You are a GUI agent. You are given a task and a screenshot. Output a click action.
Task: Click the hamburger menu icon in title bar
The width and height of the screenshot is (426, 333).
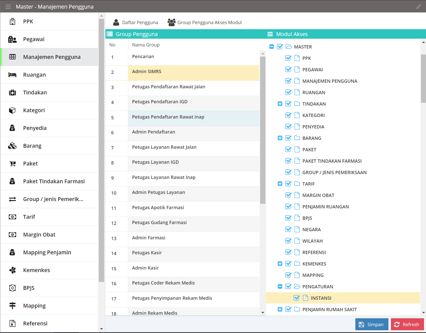pyautogui.click(x=8, y=7)
